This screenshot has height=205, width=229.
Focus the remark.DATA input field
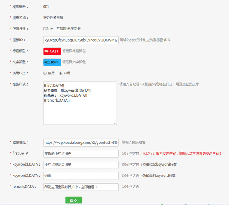tap(81, 187)
